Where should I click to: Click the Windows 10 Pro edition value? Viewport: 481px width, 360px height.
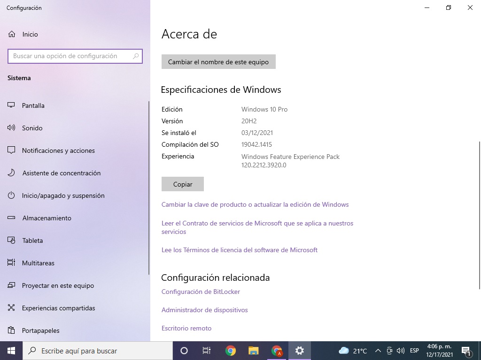264,109
